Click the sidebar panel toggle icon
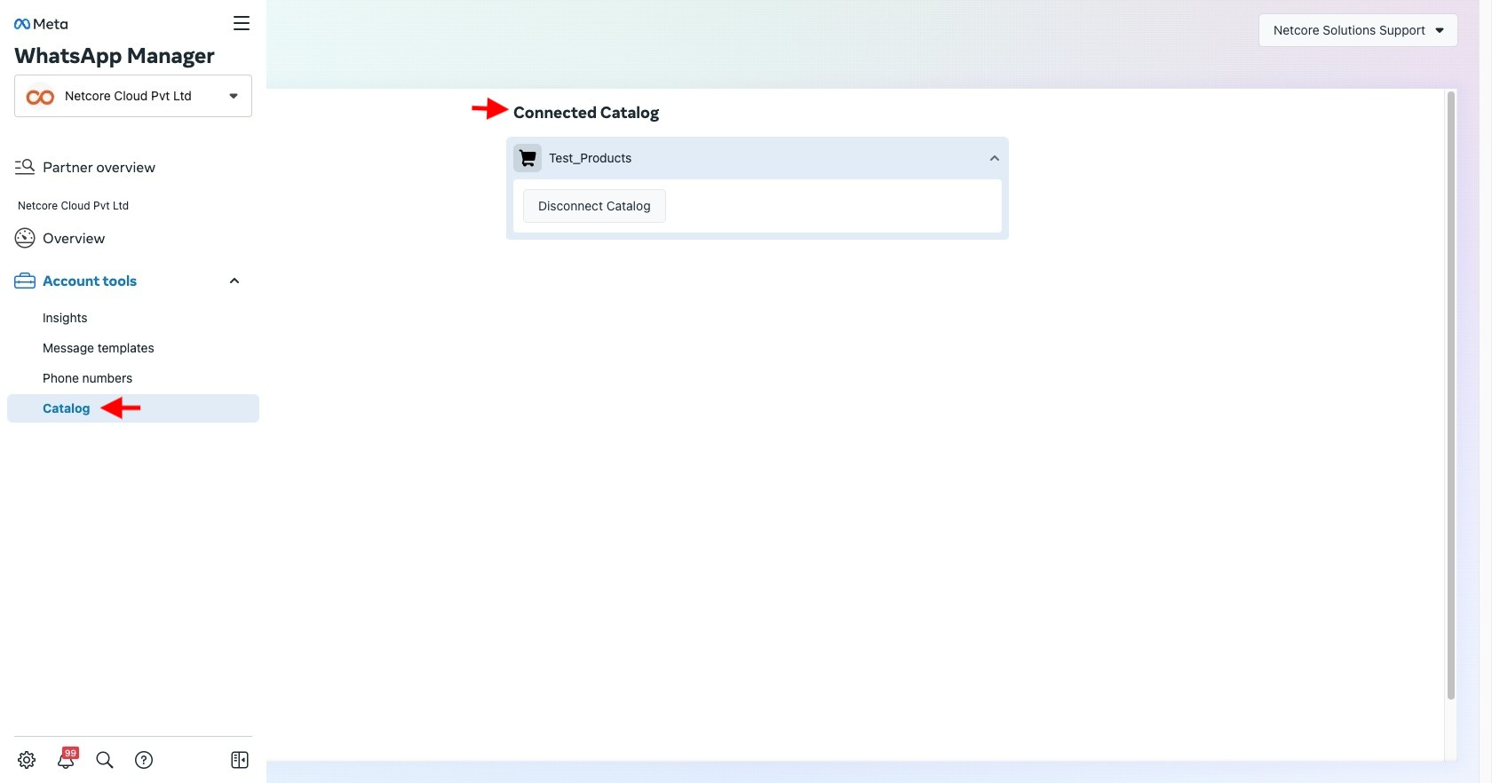 click(240, 760)
